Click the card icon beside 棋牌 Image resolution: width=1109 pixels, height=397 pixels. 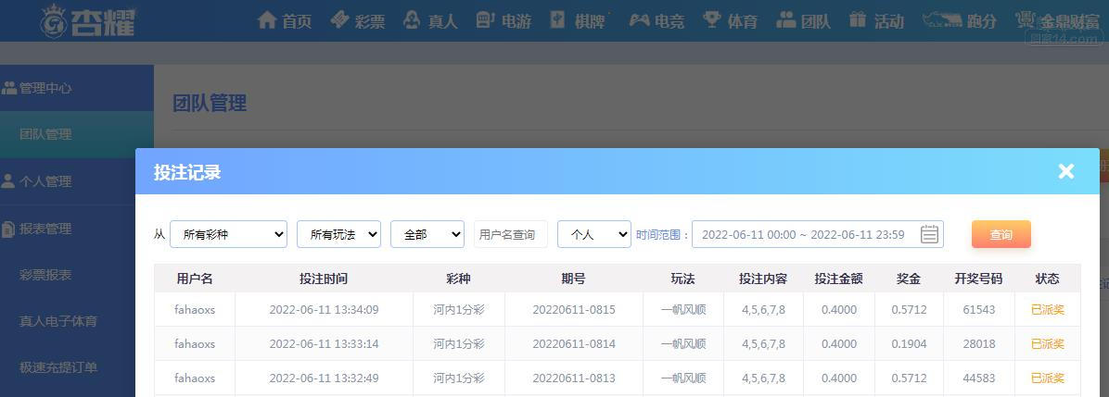point(558,19)
